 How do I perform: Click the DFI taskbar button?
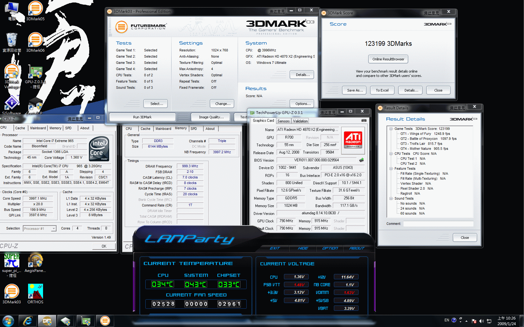(47, 321)
